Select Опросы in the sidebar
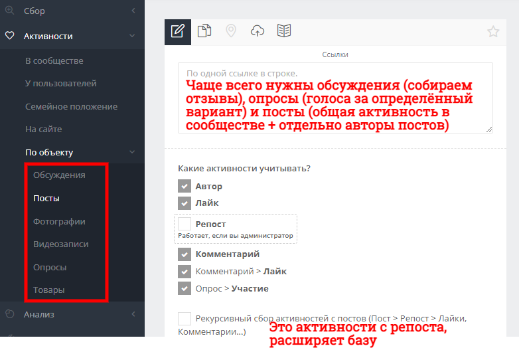The height and width of the screenshot is (348, 519). coord(50,267)
